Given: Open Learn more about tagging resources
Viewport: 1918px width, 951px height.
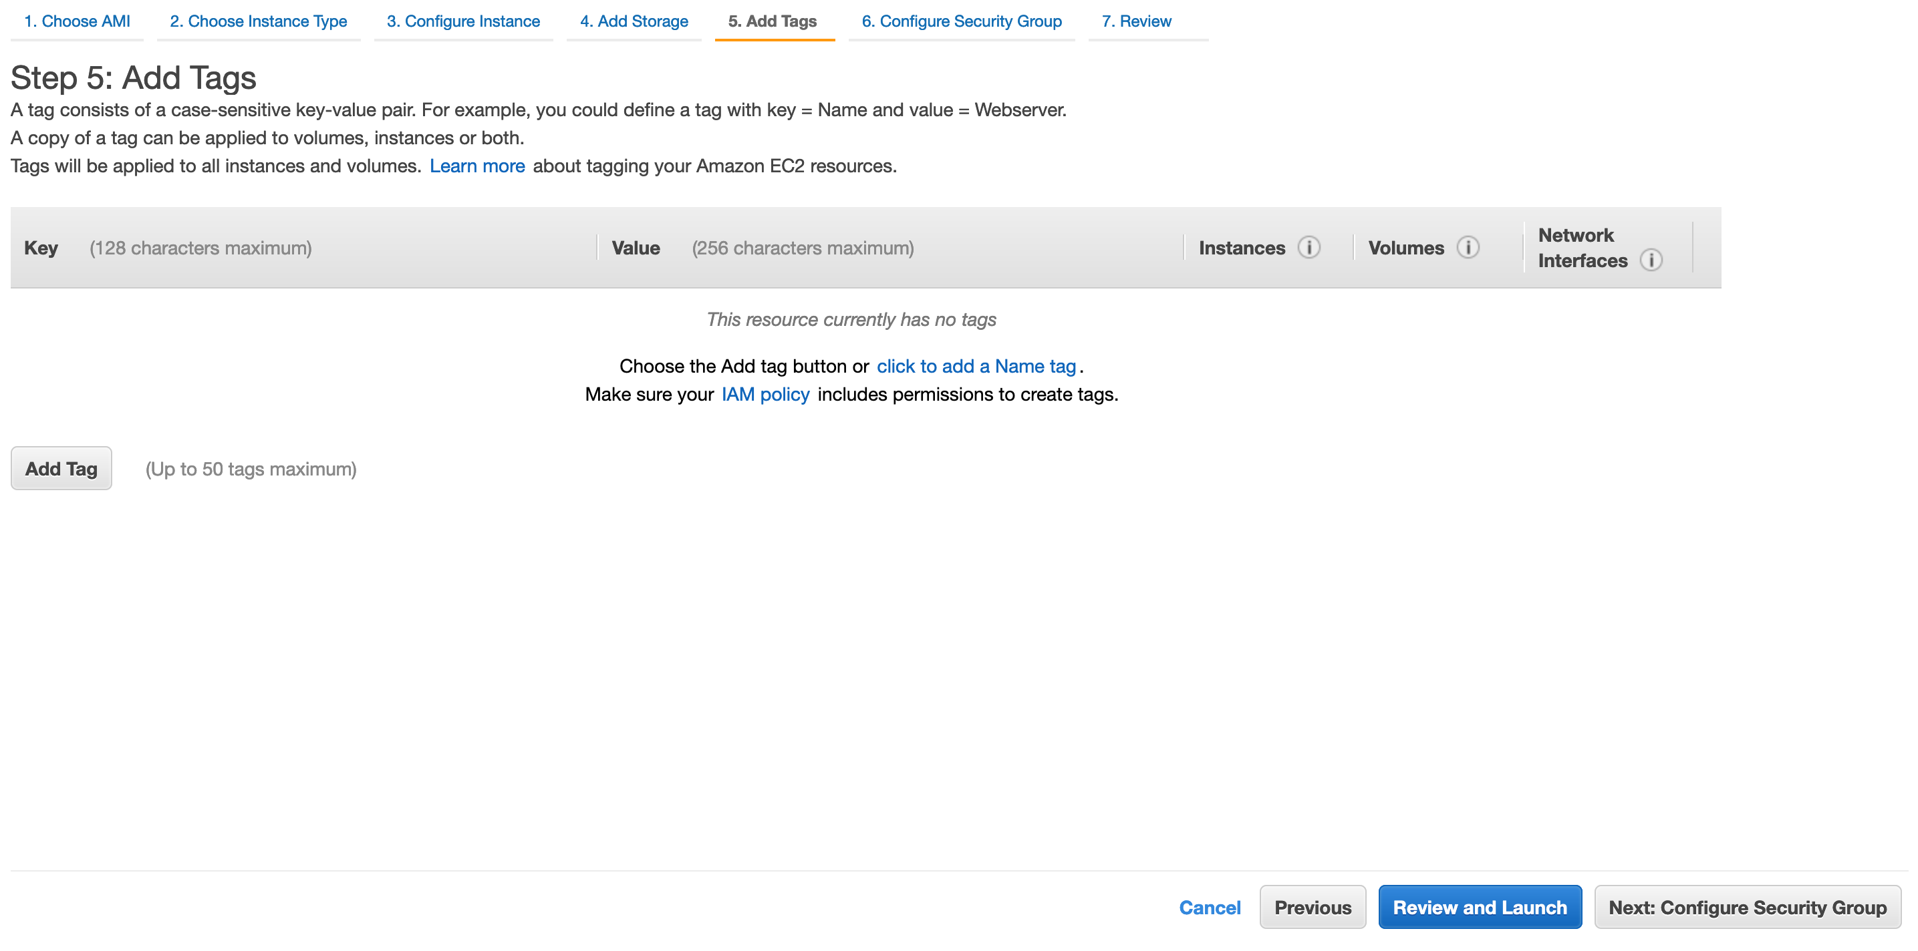Looking at the screenshot, I should click(477, 166).
